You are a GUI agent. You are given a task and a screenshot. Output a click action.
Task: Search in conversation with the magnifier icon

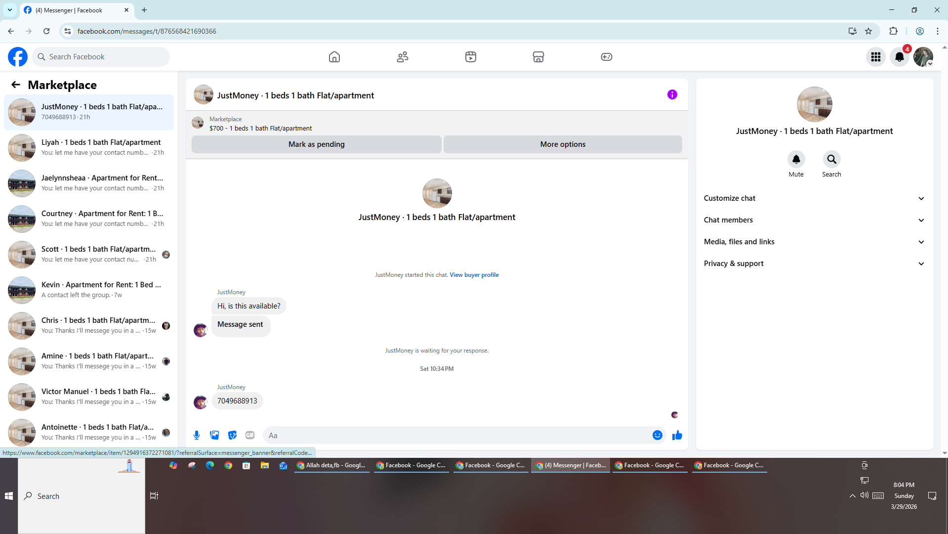coord(832,159)
